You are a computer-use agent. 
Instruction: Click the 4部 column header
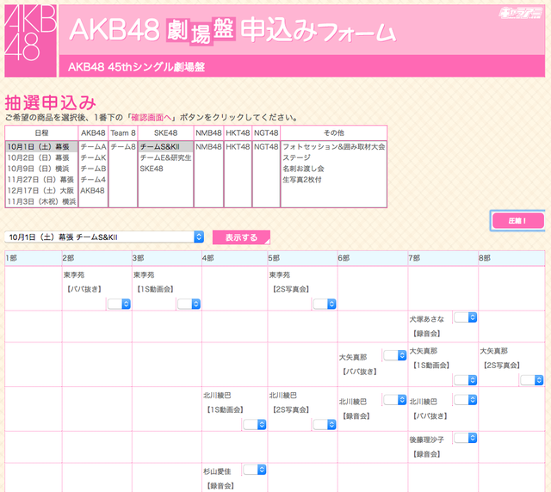tap(234, 258)
